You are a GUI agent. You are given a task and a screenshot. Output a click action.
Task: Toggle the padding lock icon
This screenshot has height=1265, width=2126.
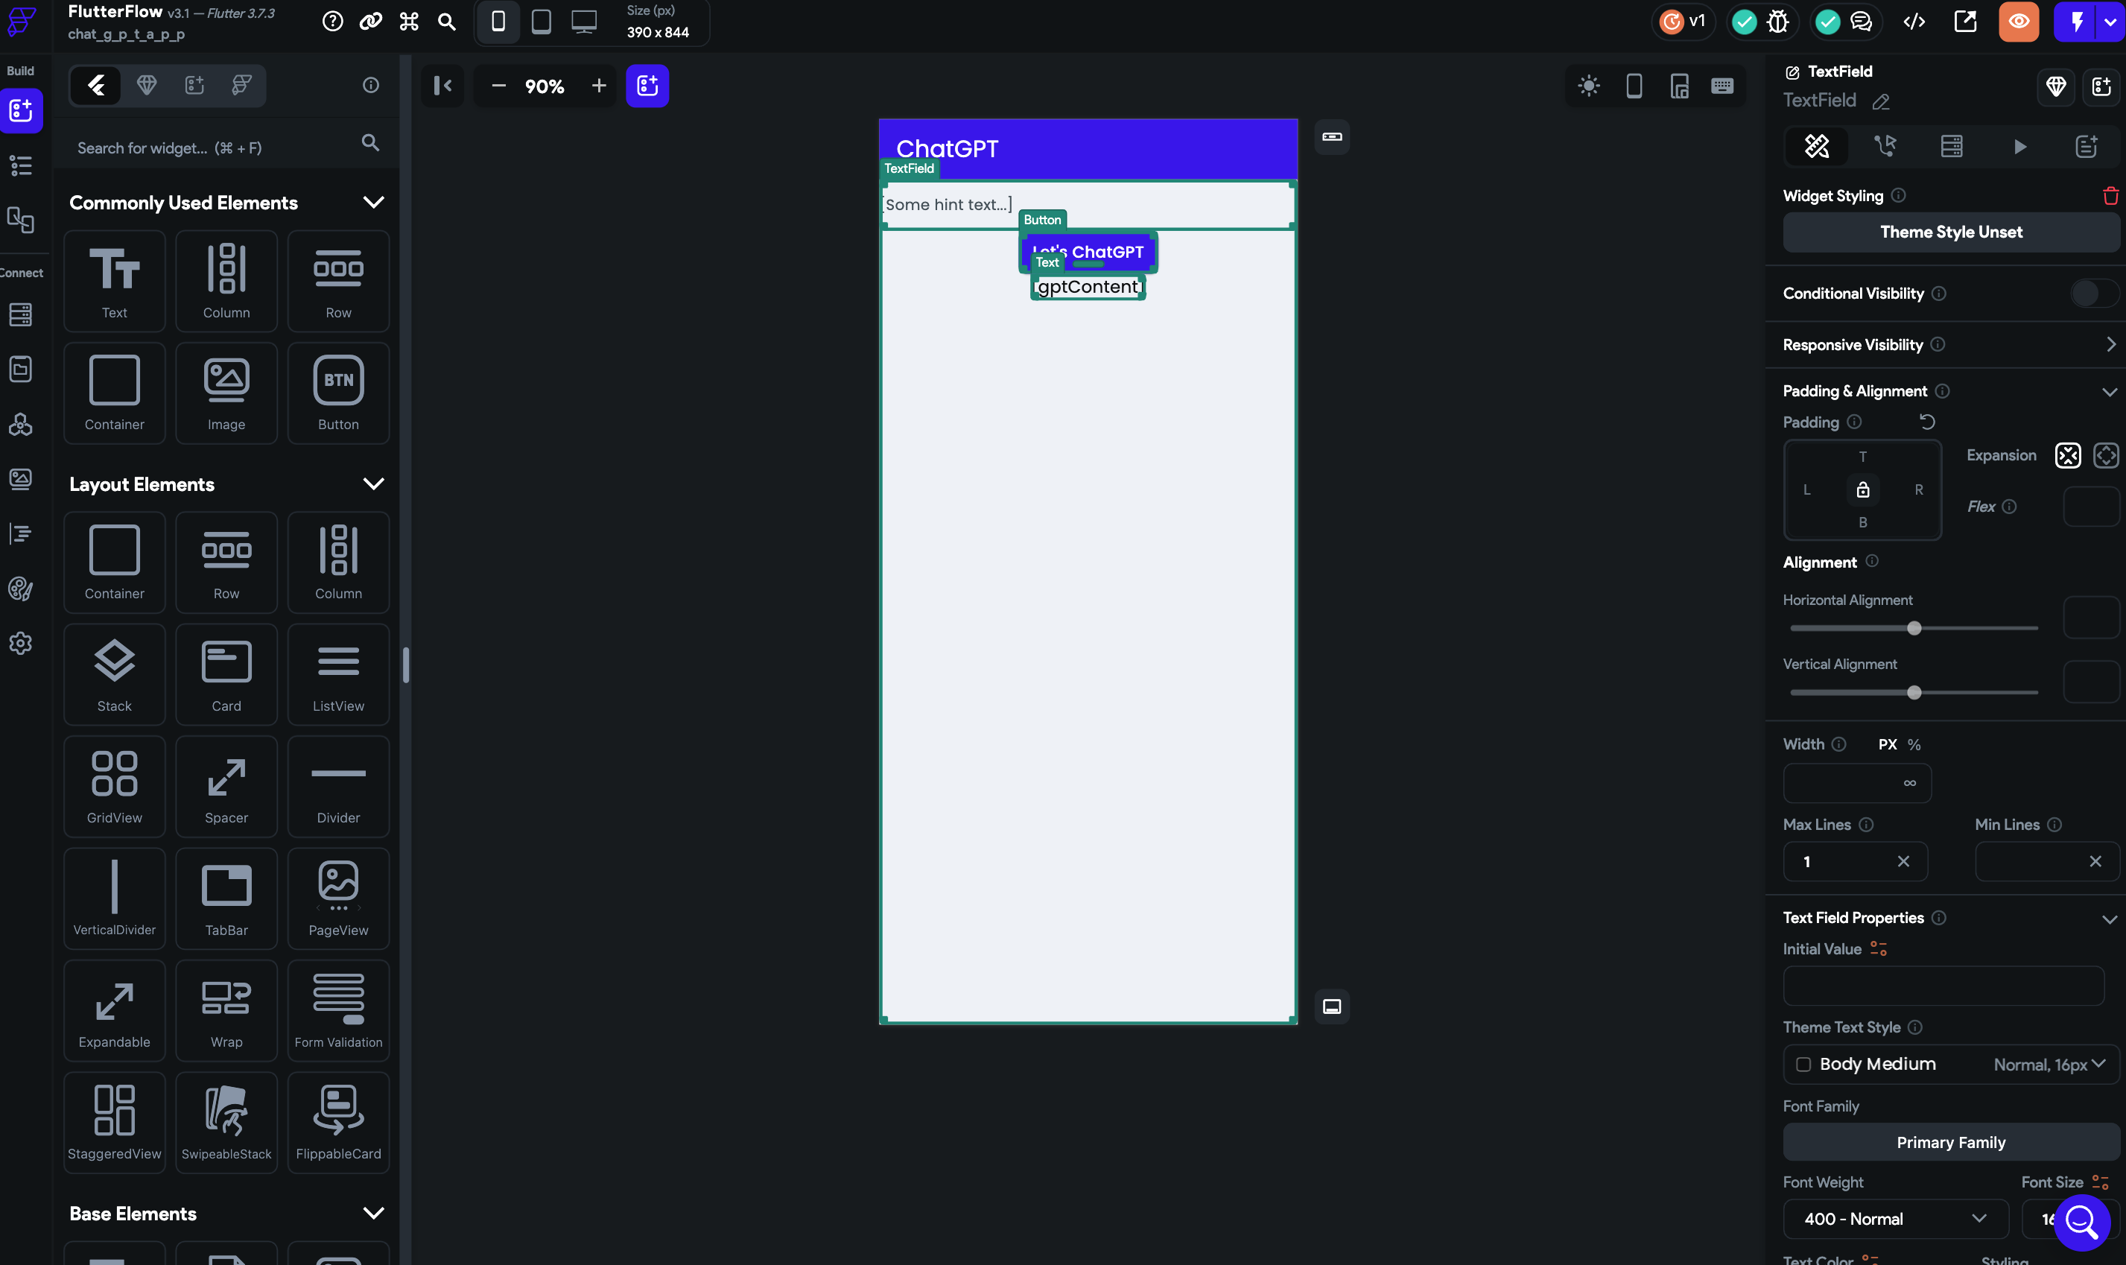pos(1863,489)
